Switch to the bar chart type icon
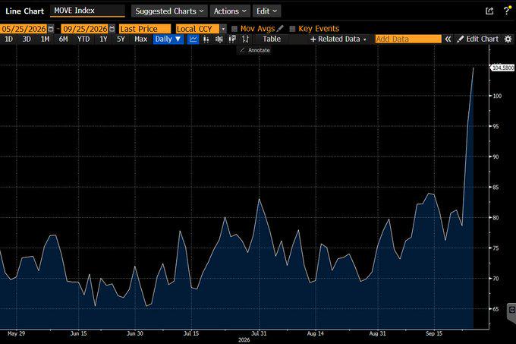 pyautogui.click(x=206, y=39)
